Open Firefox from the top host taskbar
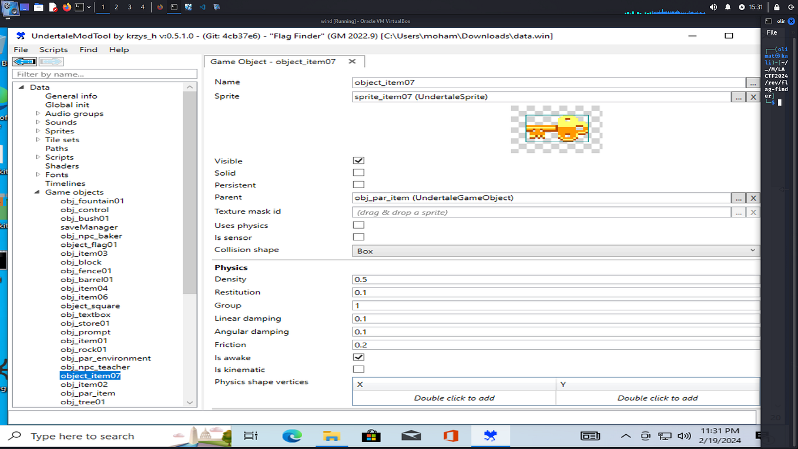 (x=66, y=7)
